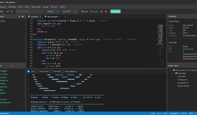The image size is (197, 115).
Task: Click the '11 başvuru' reference lens on line 82
Action: [x=77, y=44]
